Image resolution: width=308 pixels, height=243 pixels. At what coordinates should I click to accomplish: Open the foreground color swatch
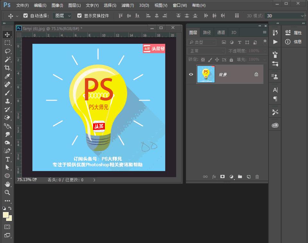[x=6, y=215]
